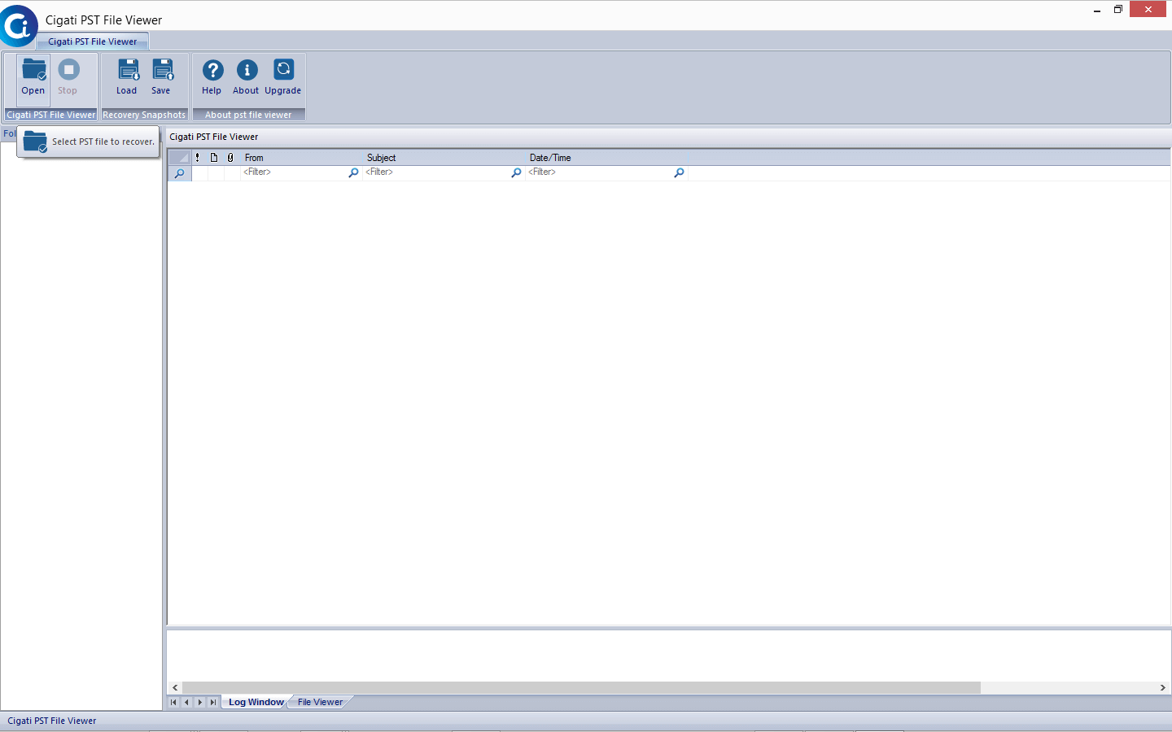
Task: Click the select-all corner cell in grid
Action: click(180, 158)
